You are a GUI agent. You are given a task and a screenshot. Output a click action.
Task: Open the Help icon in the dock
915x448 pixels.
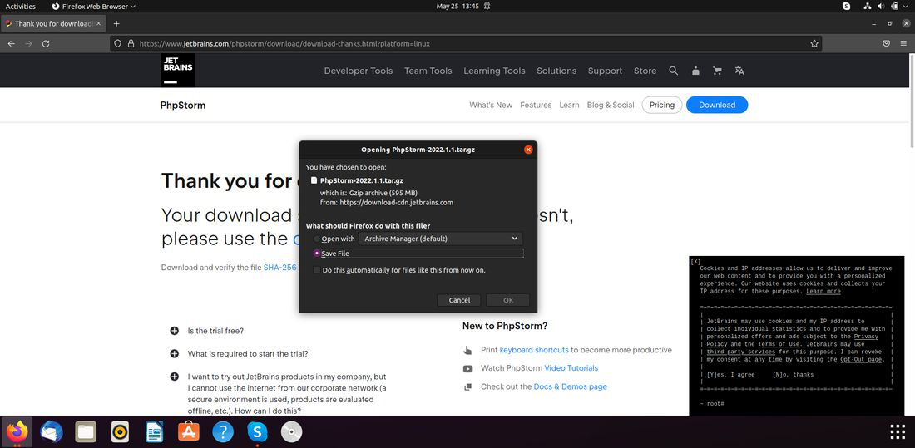point(223,432)
